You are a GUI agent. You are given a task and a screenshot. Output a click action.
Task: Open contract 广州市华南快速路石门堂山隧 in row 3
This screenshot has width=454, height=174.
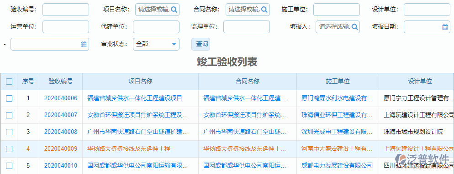(x=245, y=132)
